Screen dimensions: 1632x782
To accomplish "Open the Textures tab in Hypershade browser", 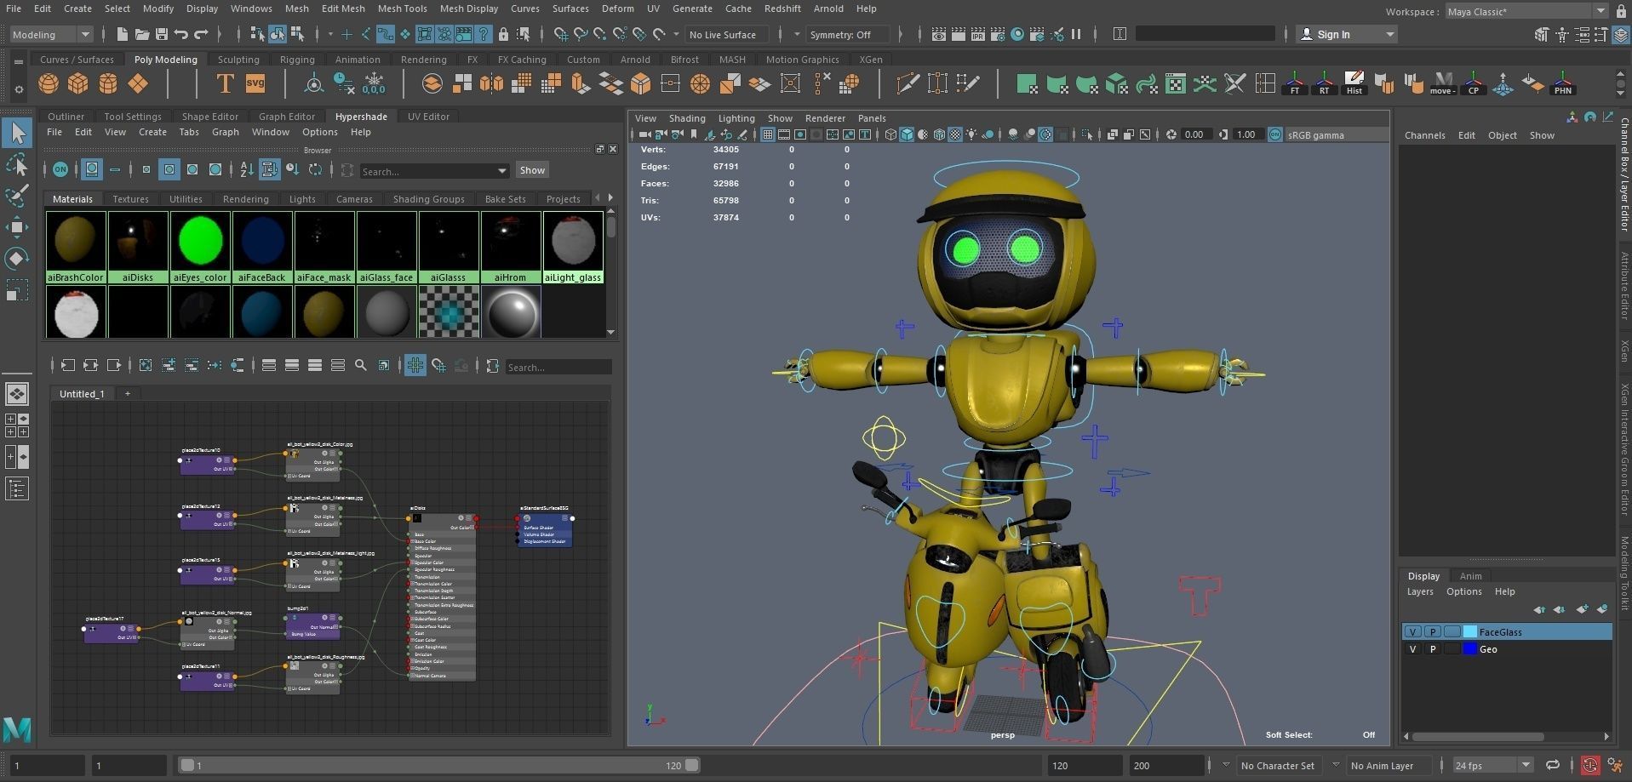I will [x=130, y=199].
